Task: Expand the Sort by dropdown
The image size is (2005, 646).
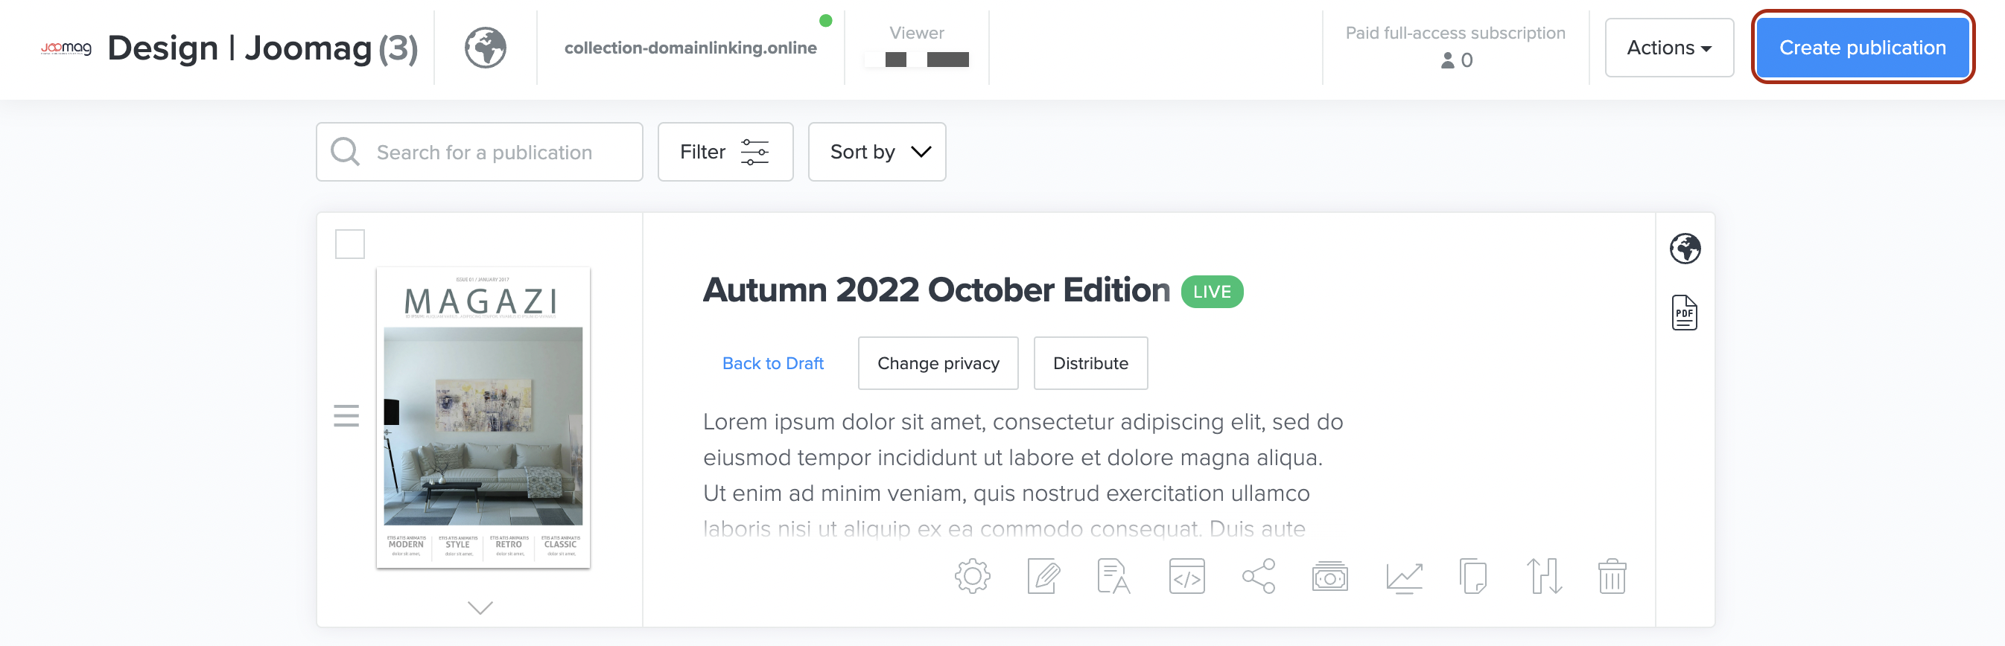Action: pos(877,152)
